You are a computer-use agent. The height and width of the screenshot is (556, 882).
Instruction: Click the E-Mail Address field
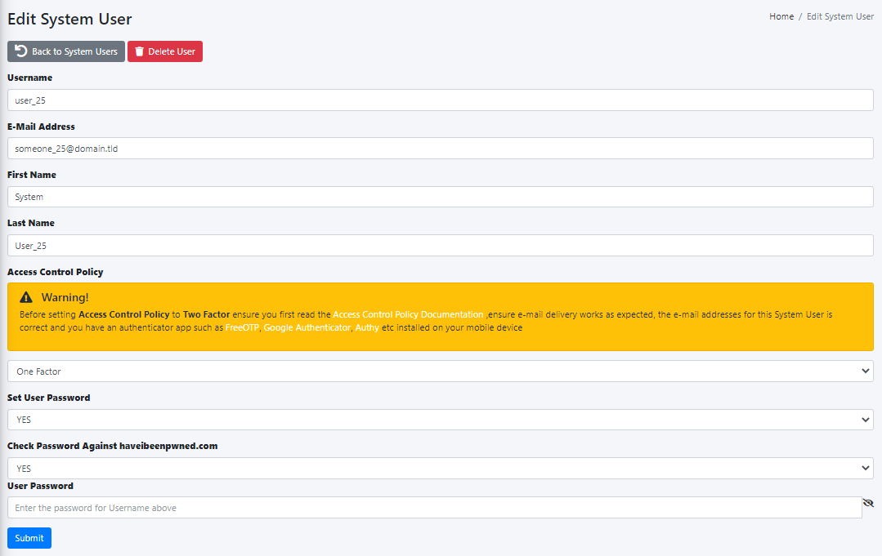point(441,149)
